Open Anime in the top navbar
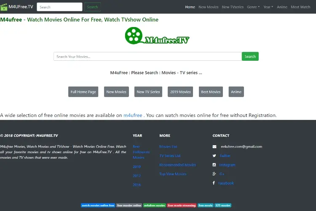The image size is (316, 211). pyautogui.click(x=282, y=7)
